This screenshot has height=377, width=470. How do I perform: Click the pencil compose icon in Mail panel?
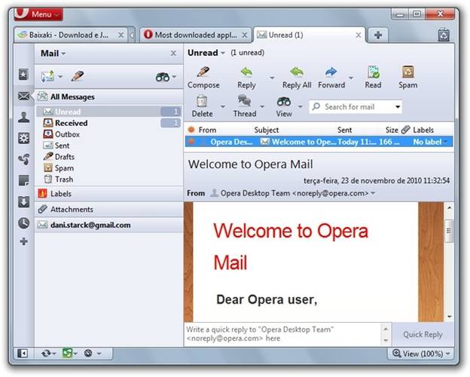pyautogui.click(x=78, y=76)
